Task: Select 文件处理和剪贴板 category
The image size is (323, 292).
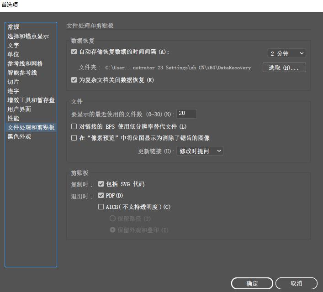Action: pos(31,127)
